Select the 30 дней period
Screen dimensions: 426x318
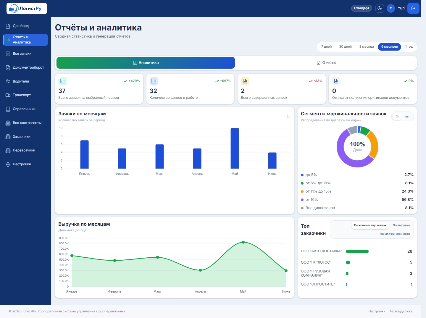click(345, 47)
